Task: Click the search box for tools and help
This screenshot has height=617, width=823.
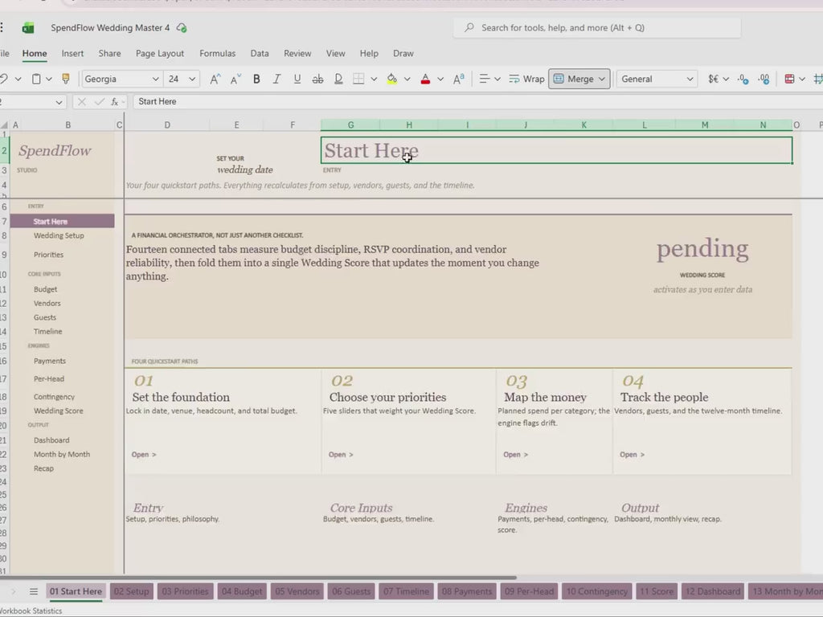Action: (x=597, y=28)
